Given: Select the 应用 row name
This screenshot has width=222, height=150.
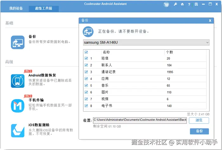Looking at the screenshot, I should (x=105, y=78).
